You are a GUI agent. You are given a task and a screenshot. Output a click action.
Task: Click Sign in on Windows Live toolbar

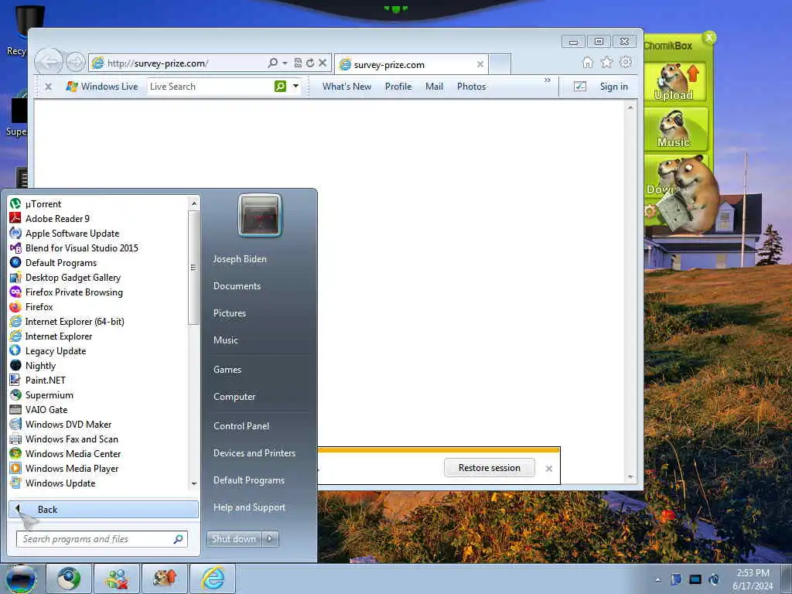pos(613,87)
